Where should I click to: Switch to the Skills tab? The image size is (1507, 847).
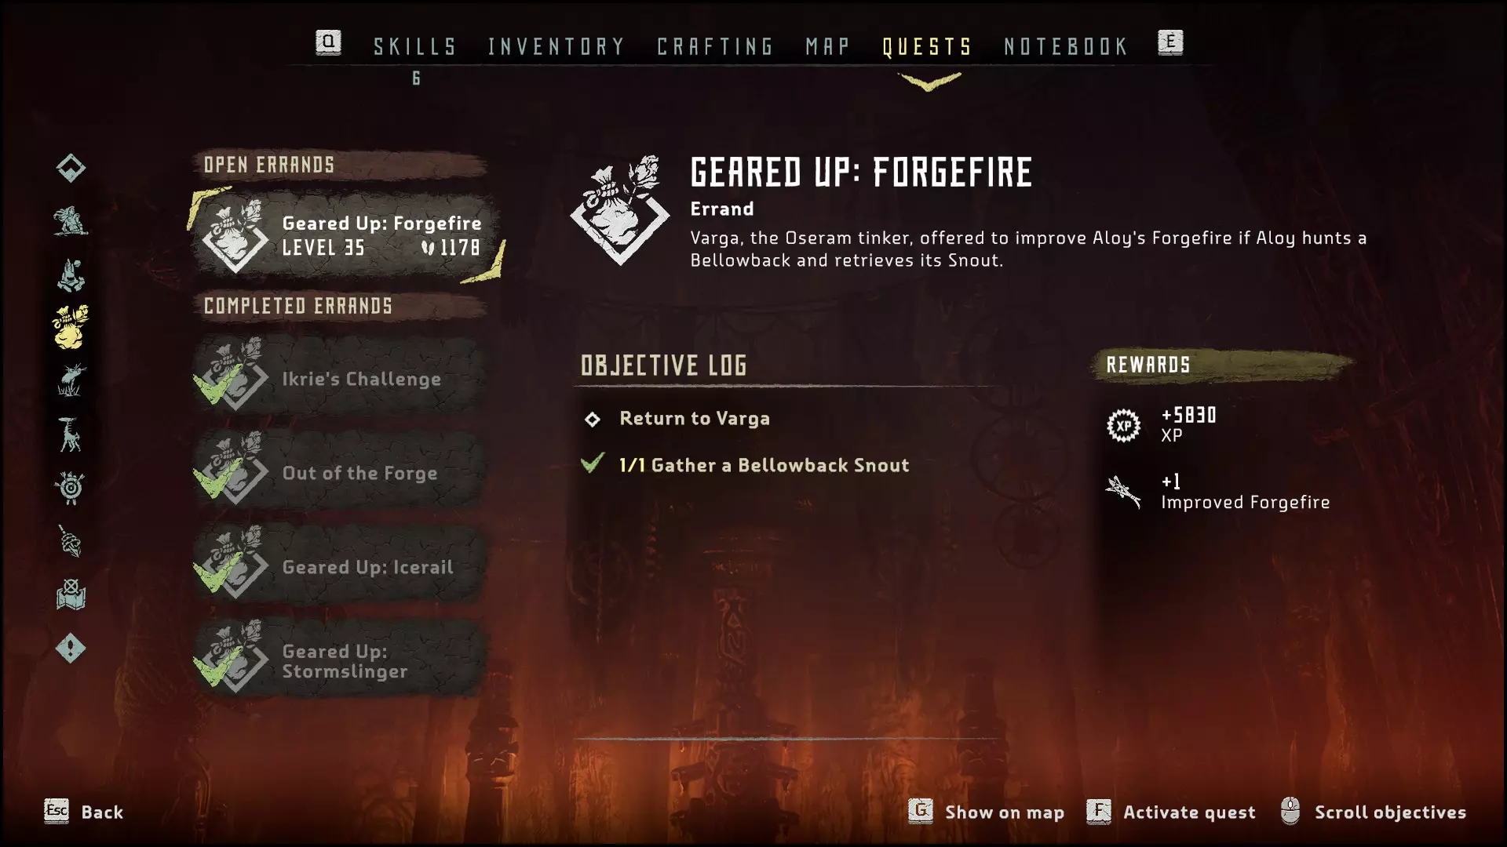coord(415,47)
